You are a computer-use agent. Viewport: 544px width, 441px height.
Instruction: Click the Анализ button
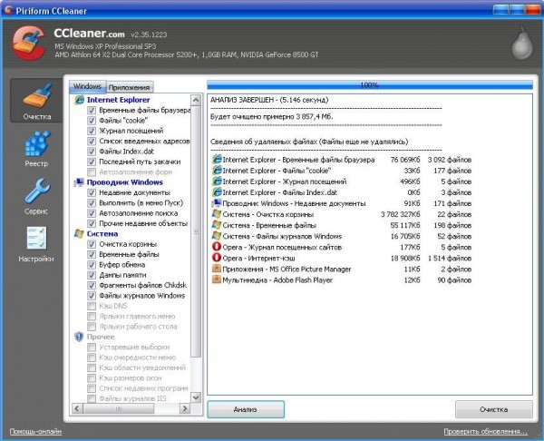pos(246,409)
